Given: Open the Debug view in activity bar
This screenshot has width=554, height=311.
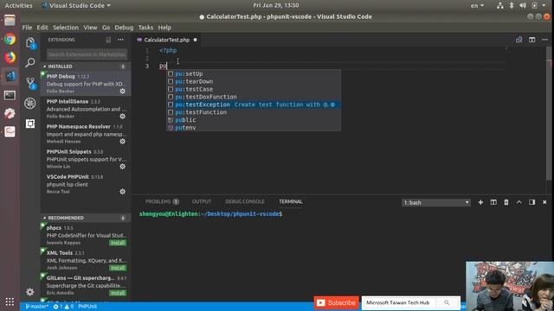Looking at the screenshot, I should [x=30, y=104].
